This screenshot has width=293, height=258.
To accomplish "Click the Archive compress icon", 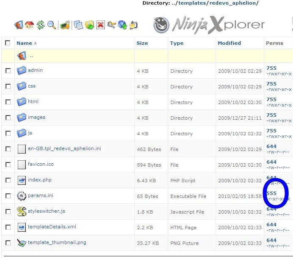I will [x=134, y=25].
